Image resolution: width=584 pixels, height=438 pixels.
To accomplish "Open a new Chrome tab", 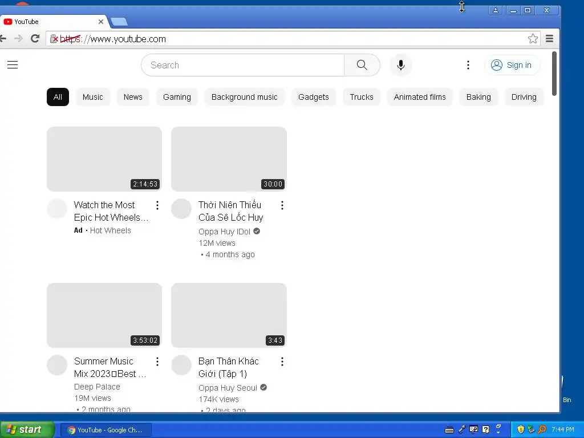I will (x=119, y=22).
